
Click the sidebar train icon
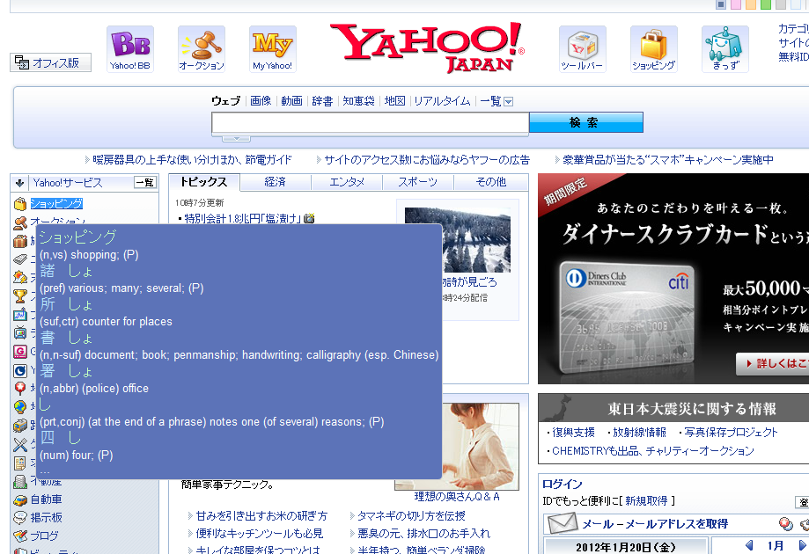(x=20, y=426)
